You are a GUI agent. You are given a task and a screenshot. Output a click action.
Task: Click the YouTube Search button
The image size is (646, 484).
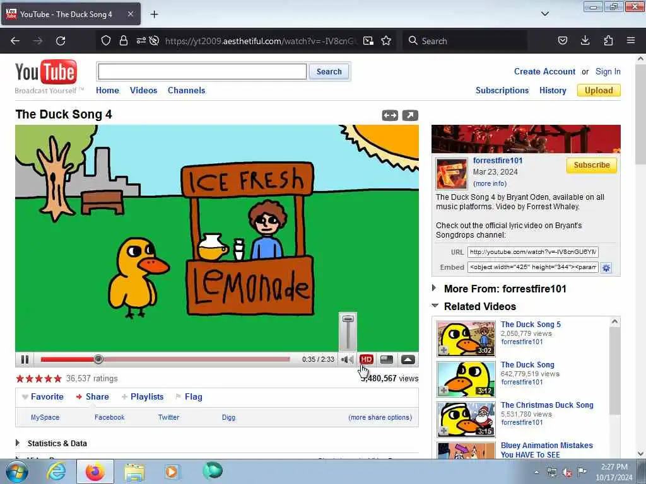pos(329,72)
